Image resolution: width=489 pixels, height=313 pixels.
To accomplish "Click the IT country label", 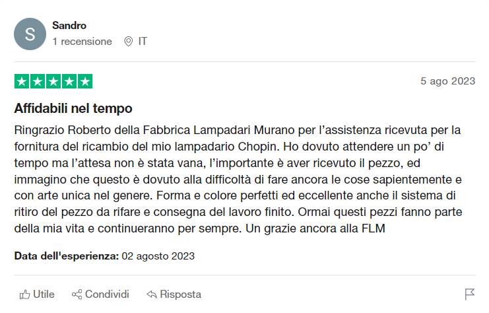I will click(143, 41).
